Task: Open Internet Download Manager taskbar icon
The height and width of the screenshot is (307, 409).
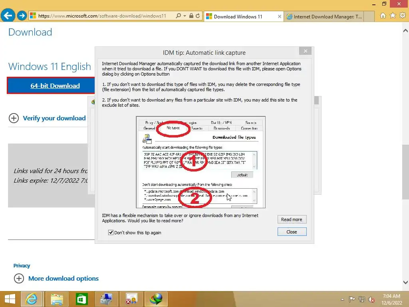Action: [156, 299]
